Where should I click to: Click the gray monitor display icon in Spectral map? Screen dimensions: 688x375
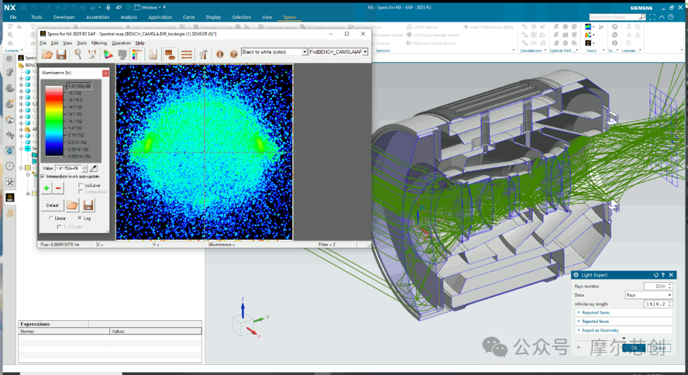(x=122, y=54)
